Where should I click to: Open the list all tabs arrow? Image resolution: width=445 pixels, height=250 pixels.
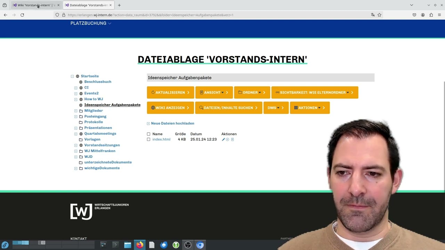(x=412, y=5)
